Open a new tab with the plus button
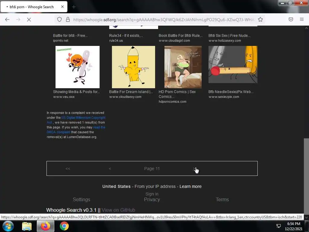 [74, 7]
